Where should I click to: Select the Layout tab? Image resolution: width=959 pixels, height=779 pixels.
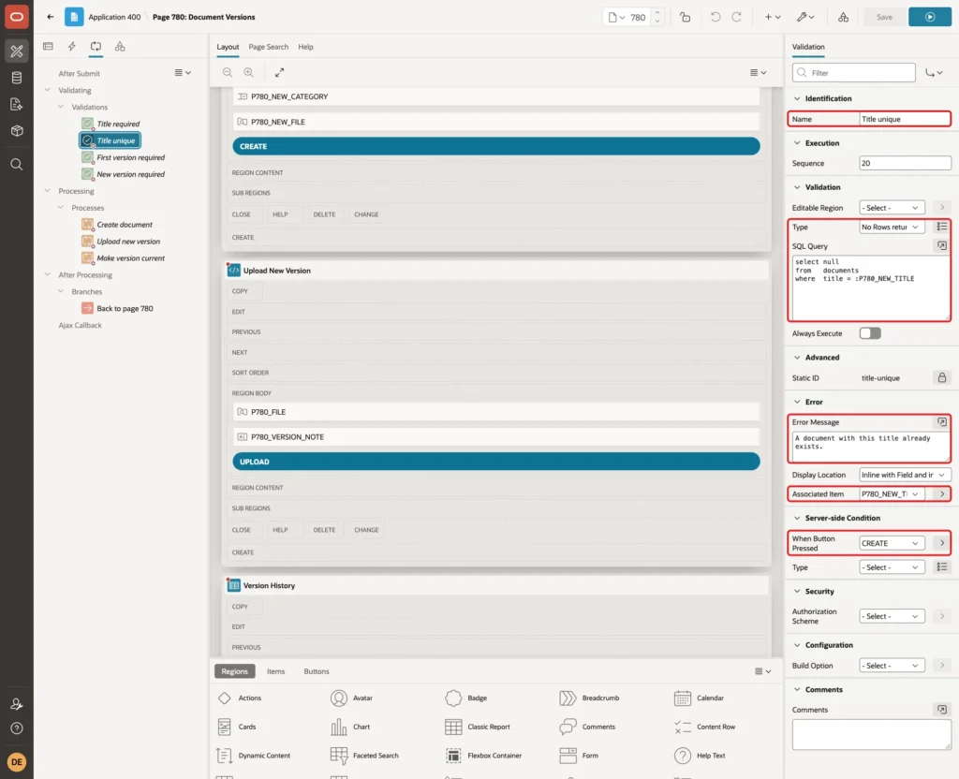[228, 47]
